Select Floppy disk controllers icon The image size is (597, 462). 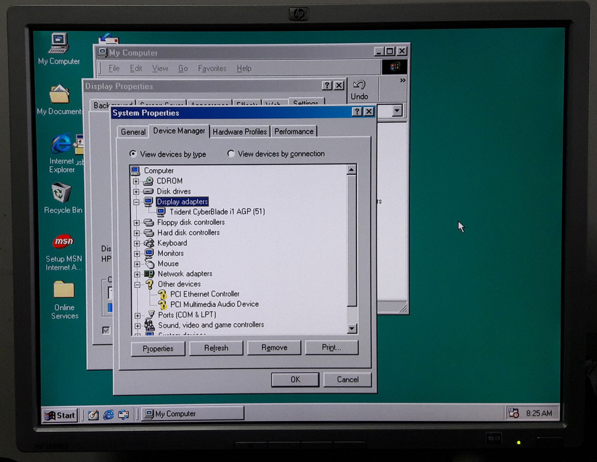click(x=149, y=222)
